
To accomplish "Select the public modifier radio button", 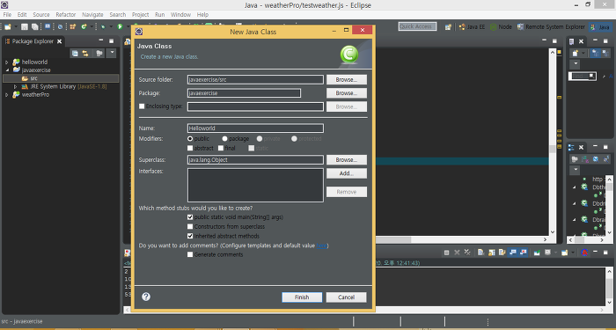I will (190, 139).
